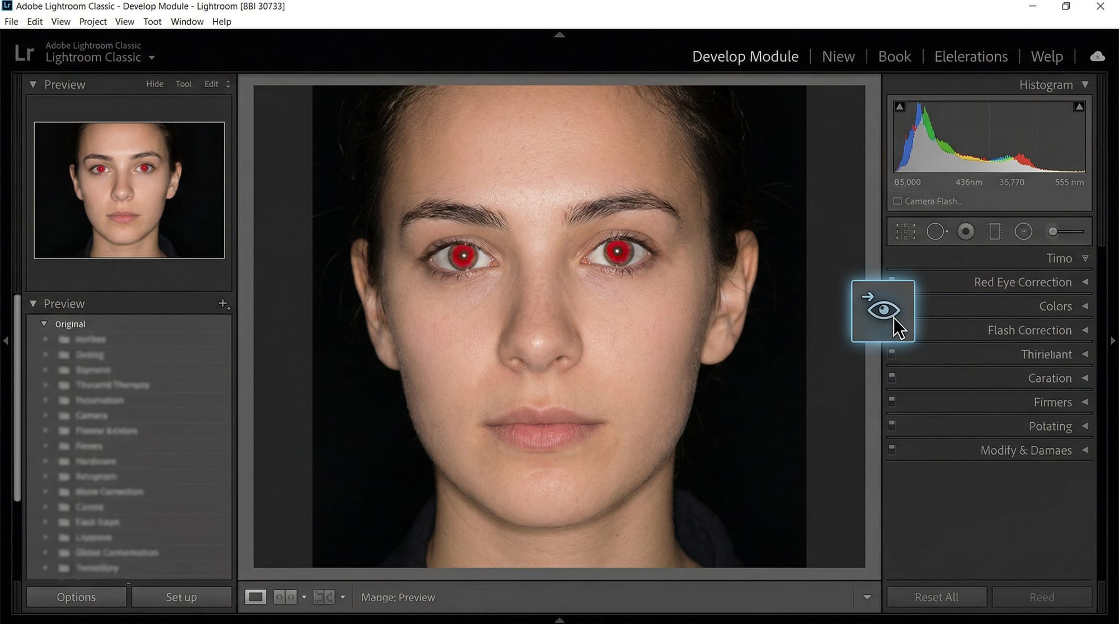Collapse the Original folder tree
This screenshot has height=624, width=1119.
click(44, 324)
